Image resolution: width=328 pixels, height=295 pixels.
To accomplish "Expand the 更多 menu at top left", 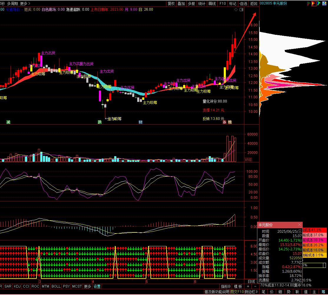I will point(25,4).
